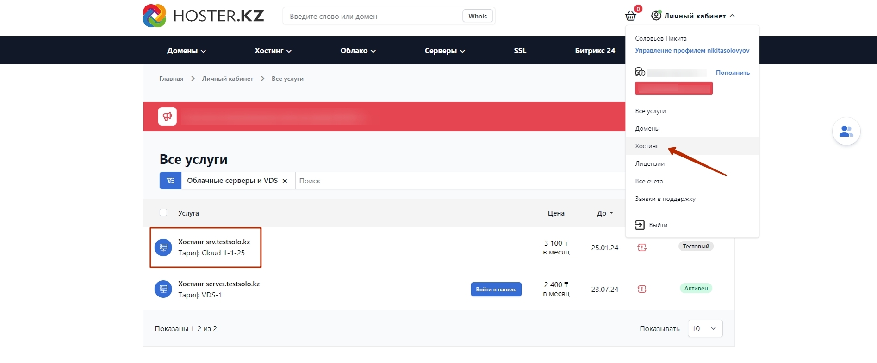877x363 pixels.
Task: Click the Цена column header
Action: [x=556, y=213]
